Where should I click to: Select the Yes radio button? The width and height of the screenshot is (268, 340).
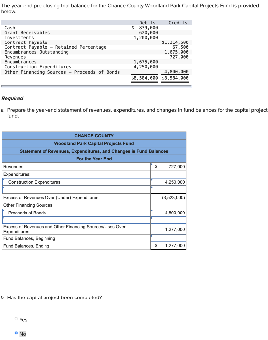click(x=16, y=319)
